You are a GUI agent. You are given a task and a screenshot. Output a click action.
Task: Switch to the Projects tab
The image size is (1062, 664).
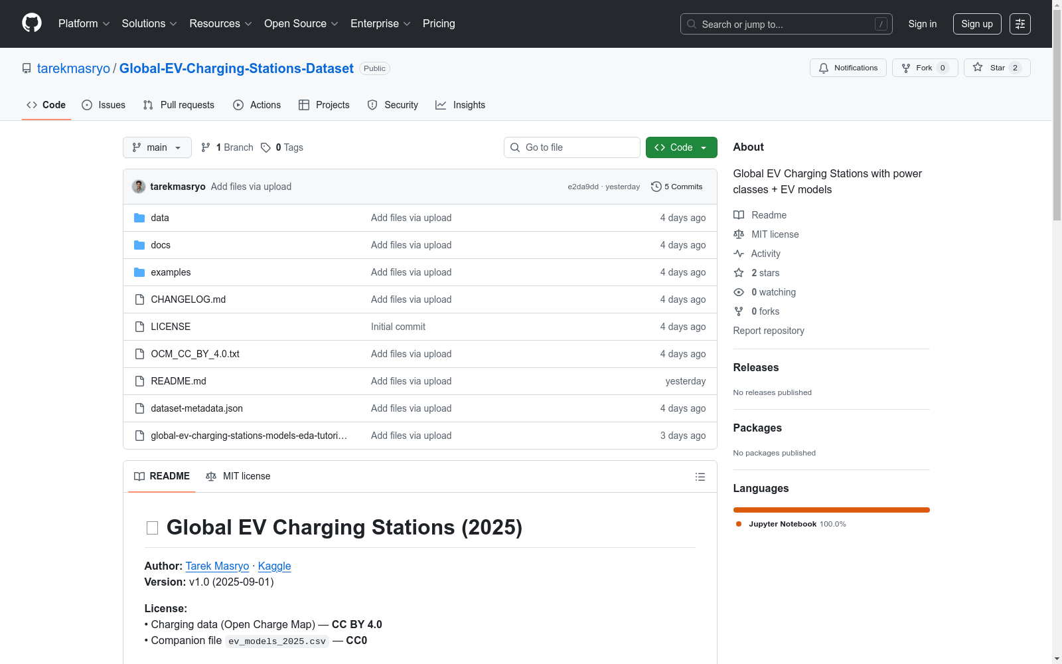click(x=324, y=105)
